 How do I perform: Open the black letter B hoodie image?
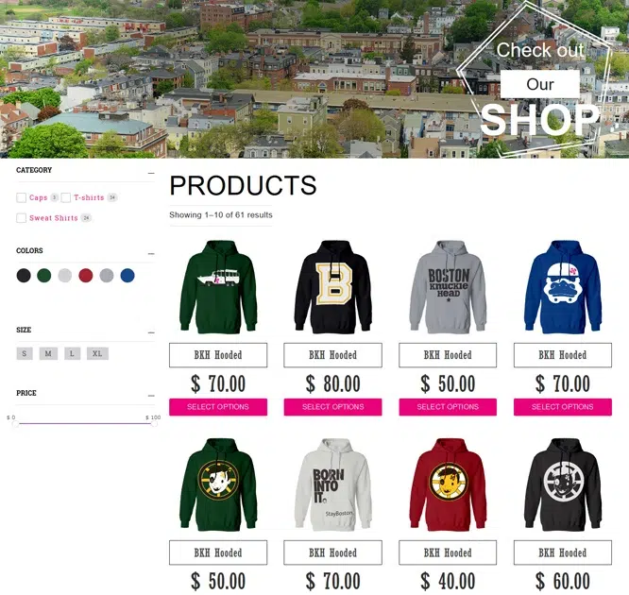pyautogui.click(x=333, y=287)
